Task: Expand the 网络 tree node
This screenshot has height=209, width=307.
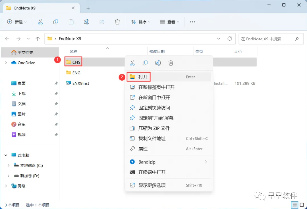Action: (x=6, y=186)
